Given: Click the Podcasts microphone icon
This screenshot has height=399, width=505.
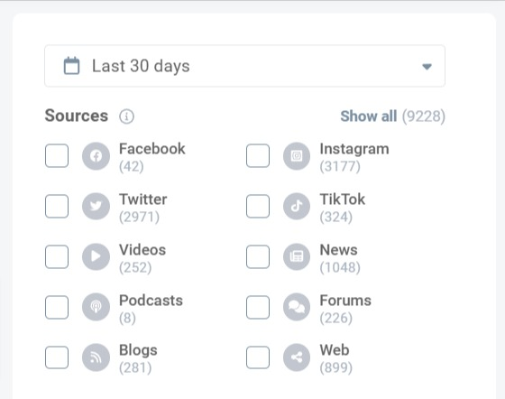Looking at the screenshot, I should click(96, 307).
